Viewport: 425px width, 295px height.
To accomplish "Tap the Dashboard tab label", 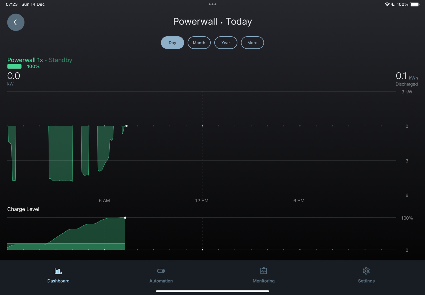I will [58, 281].
